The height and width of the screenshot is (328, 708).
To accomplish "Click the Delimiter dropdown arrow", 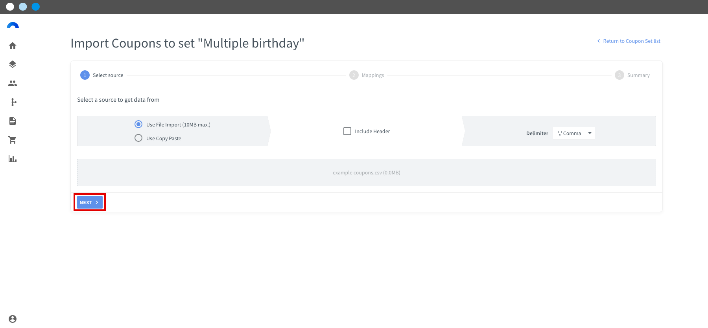I will tap(590, 133).
